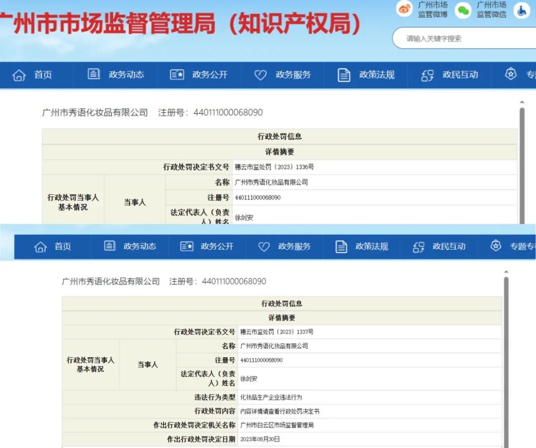Click the 广州市场监管微信 text link
The image size is (536, 448).
491,9
